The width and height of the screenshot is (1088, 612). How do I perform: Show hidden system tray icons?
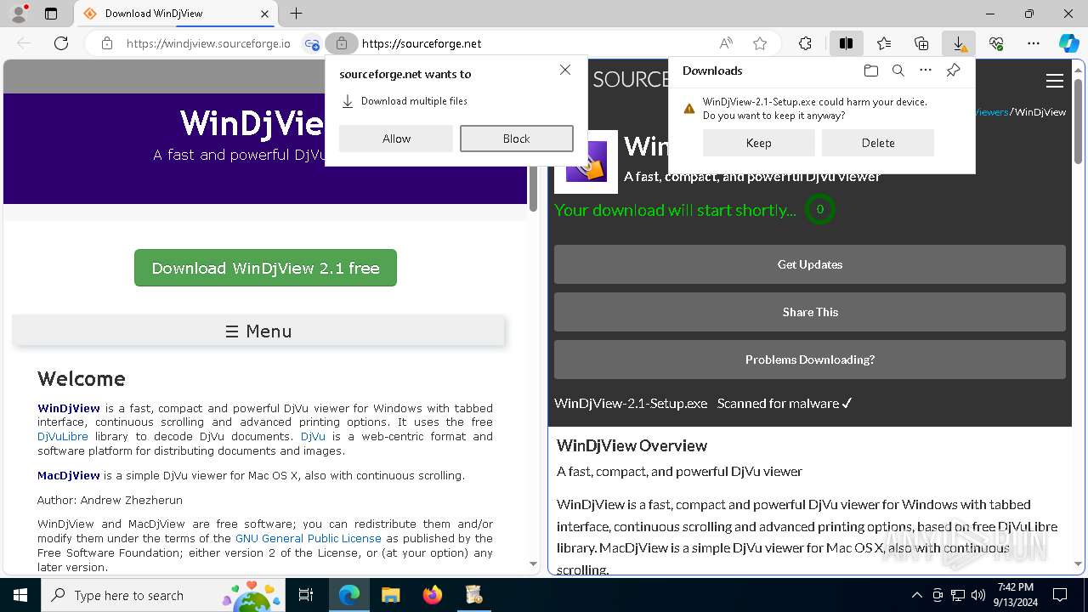916,595
